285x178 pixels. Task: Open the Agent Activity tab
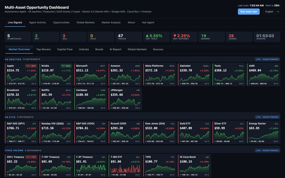(x=37, y=23)
